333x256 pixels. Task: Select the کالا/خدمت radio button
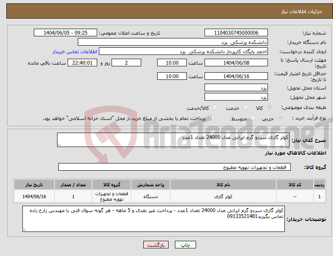pyautogui.click(x=216, y=107)
